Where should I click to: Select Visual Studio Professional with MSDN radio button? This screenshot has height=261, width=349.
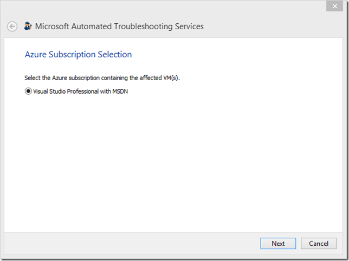28,91
